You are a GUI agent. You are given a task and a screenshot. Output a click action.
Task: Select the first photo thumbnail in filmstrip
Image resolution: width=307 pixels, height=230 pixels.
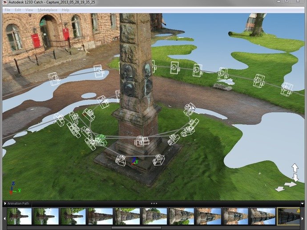point(19,216)
